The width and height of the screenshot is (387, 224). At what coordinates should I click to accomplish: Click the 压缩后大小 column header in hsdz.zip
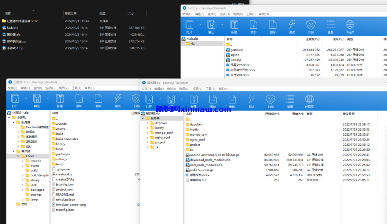click(313, 39)
